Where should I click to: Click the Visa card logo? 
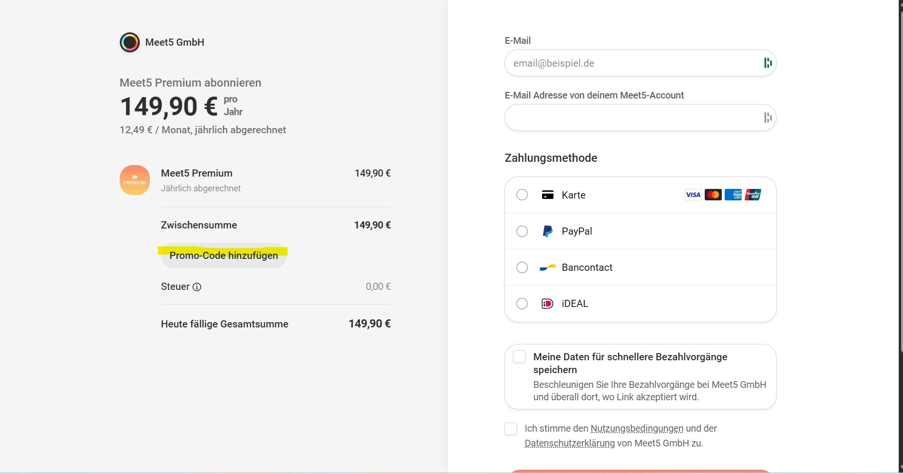[693, 195]
